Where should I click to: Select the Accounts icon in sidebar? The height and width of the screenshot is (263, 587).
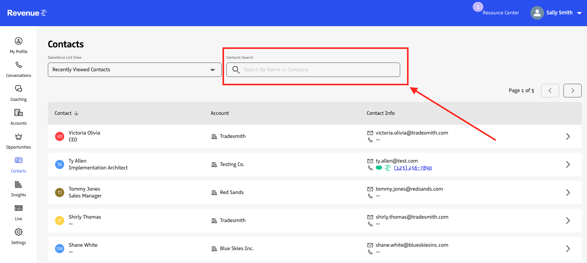(18, 116)
